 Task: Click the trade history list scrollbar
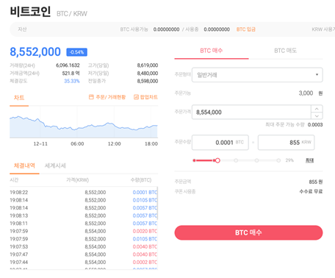tap(157, 204)
